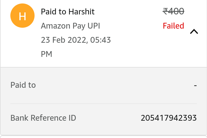Click the orange H avatar icon
Screen dimensions: 207x138
click(22, 16)
